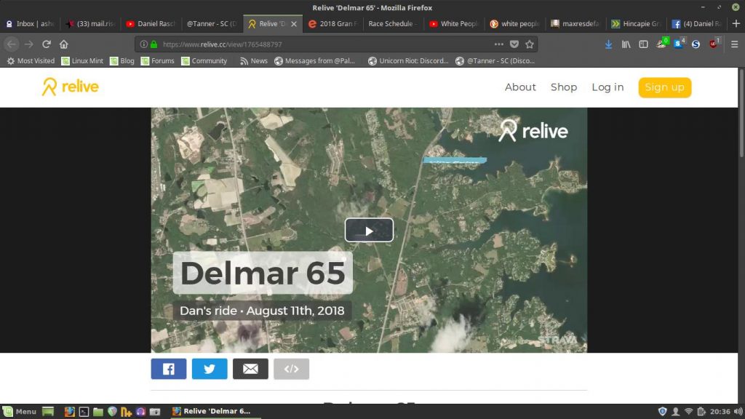Reload the current page
Viewport: 745px width, 419px height.
coord(47,44)
